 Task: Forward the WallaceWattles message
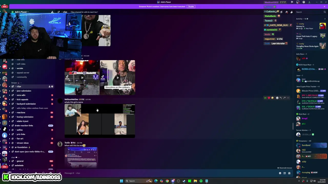284,98
